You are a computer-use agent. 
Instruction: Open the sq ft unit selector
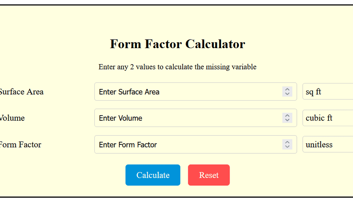[327, 92]
